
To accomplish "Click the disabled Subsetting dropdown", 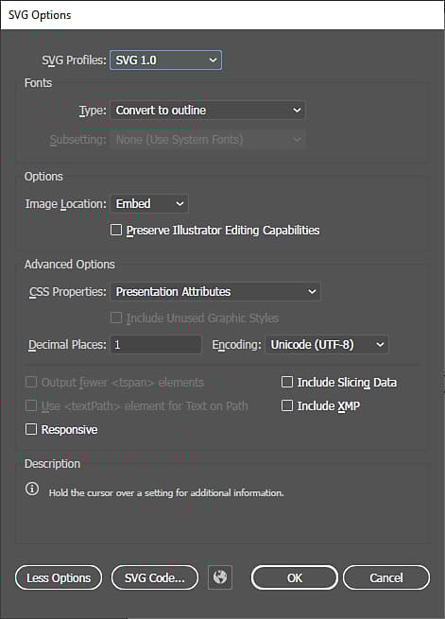I will click(208, 139).
